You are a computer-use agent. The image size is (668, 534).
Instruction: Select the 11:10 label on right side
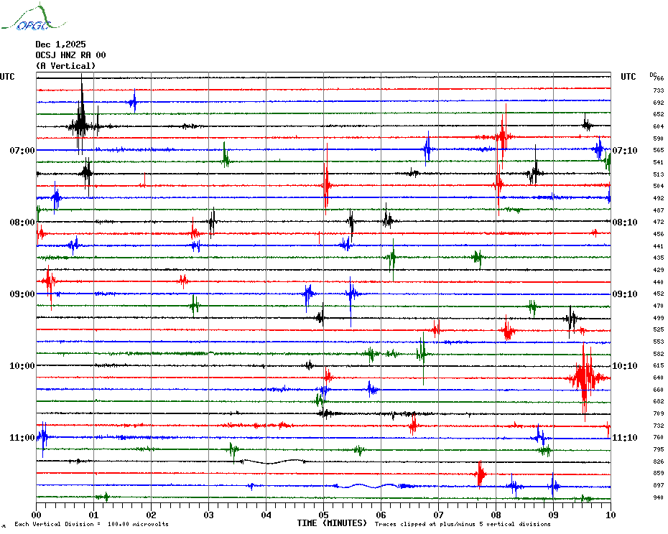point(625,438)
